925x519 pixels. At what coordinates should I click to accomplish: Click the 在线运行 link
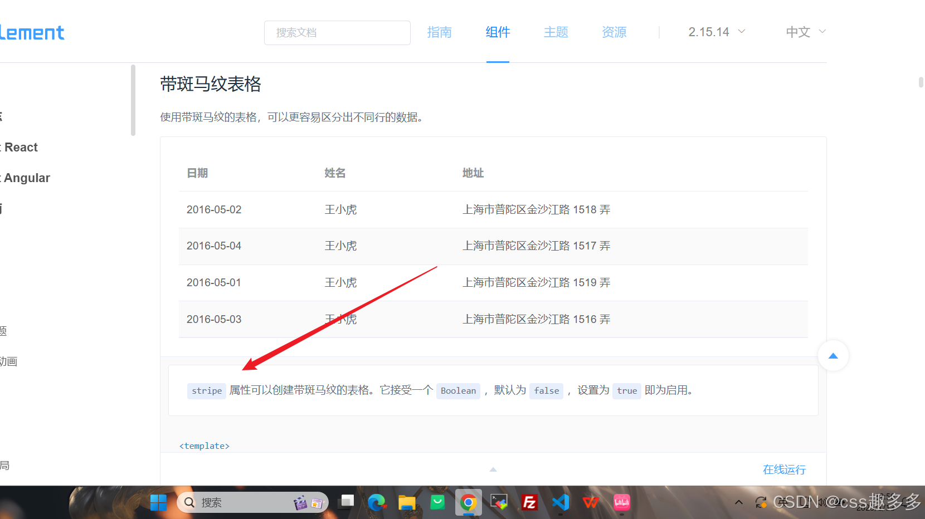click(x=784, y=469)
